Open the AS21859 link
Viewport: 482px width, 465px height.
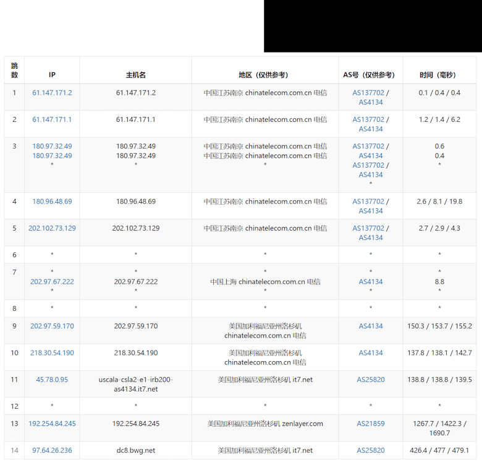tap(371, 424)
